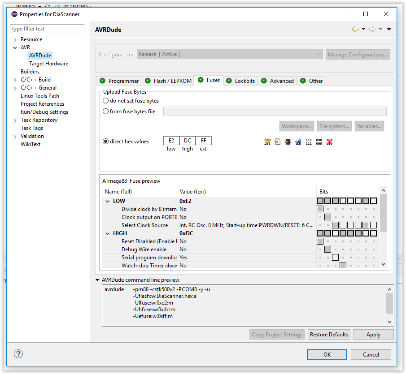The height and width of the screenshot is (374, 406).
Task: Click the Workspace... button
Action: click(x=297, y=126)
